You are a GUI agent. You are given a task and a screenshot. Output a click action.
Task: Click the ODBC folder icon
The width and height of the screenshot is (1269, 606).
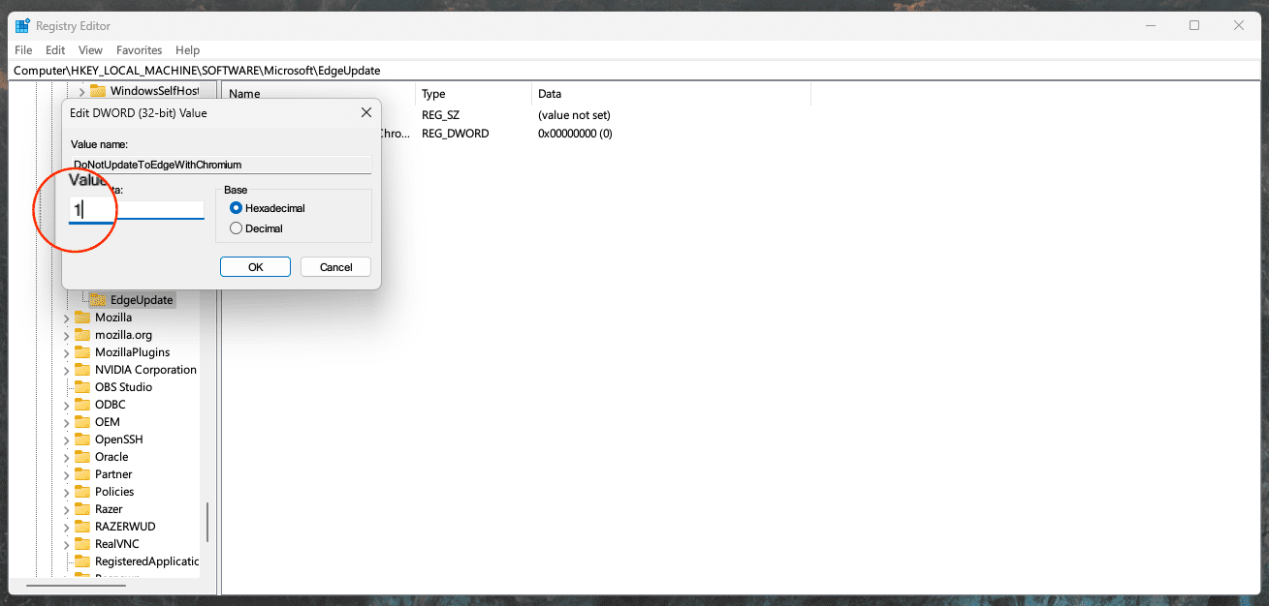coord(82,405)
